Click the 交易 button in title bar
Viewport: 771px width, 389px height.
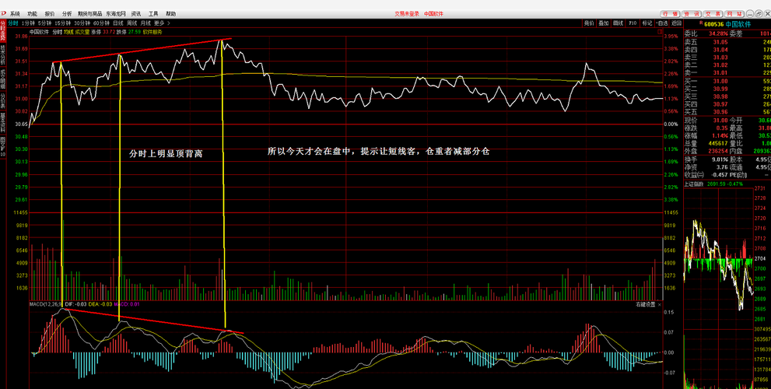(713, 14)
